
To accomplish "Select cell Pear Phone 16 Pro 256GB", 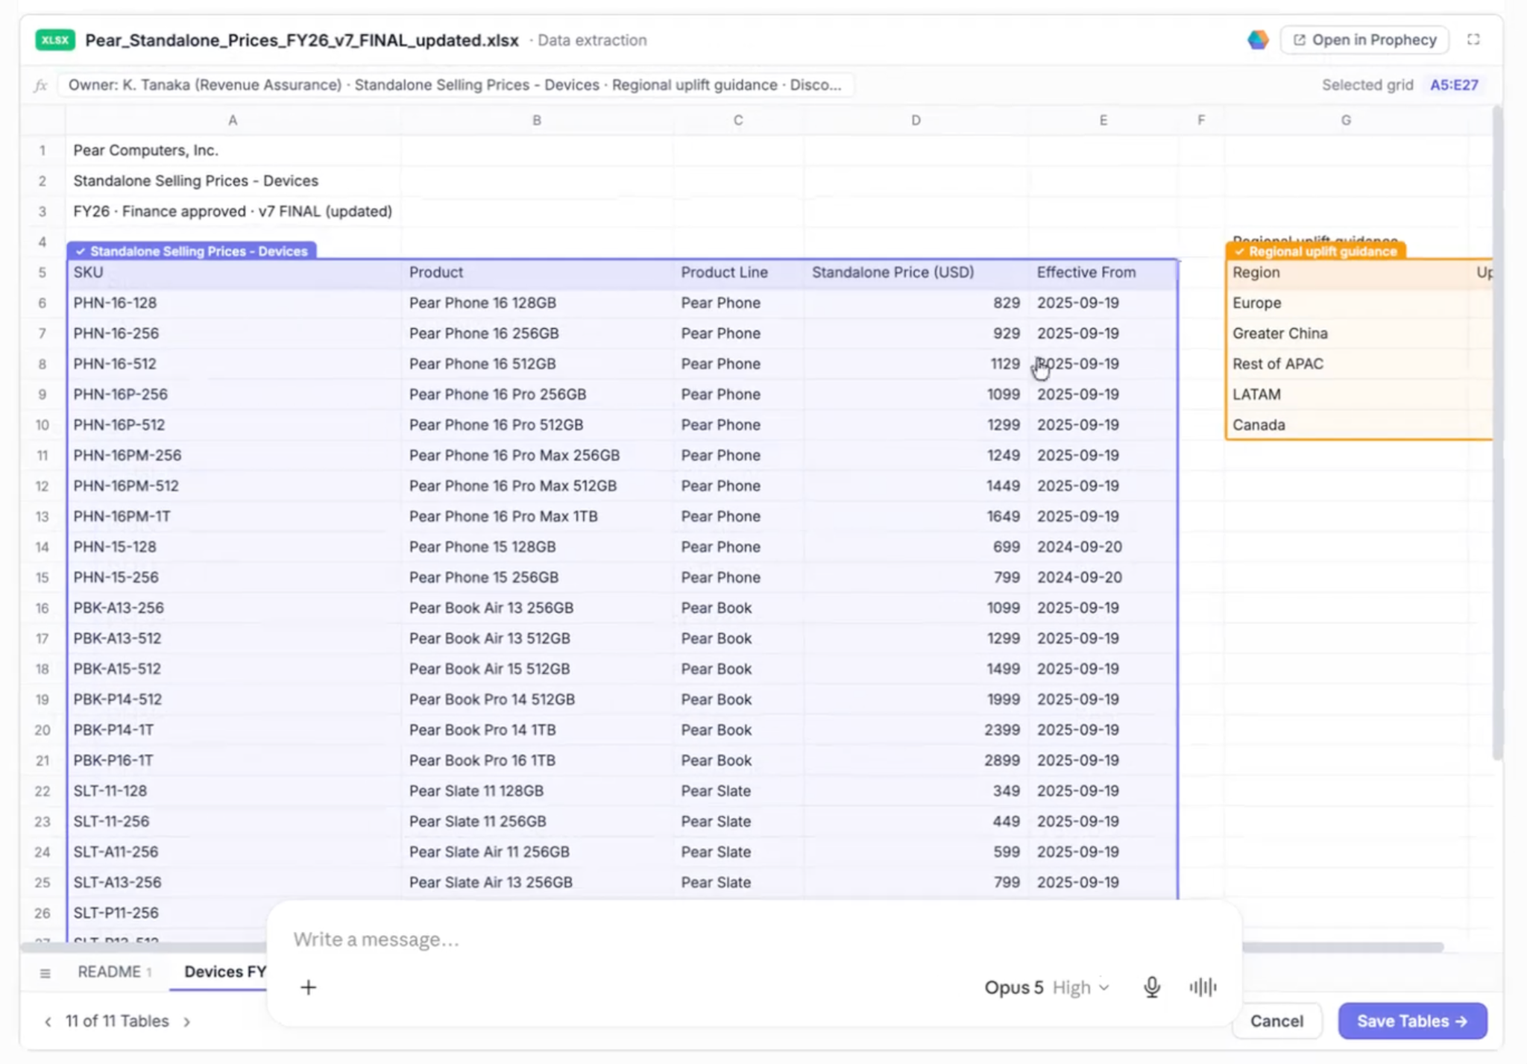I will click(x=538, y=394).
